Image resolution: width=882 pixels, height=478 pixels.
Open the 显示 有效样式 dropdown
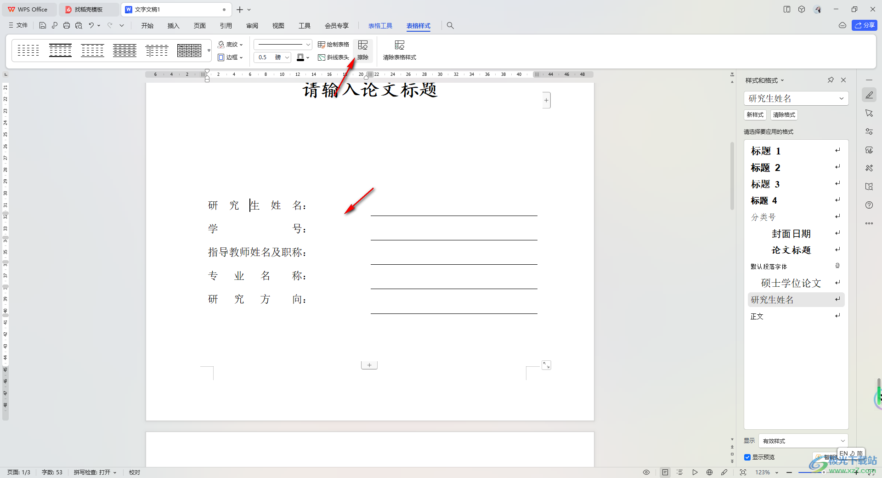[803, 441]
